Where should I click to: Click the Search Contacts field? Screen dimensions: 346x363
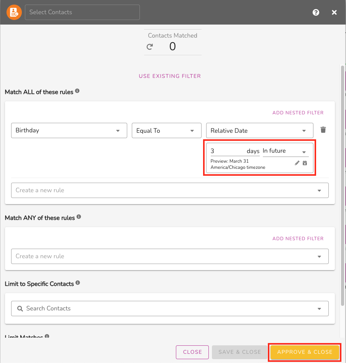(170, 309)
